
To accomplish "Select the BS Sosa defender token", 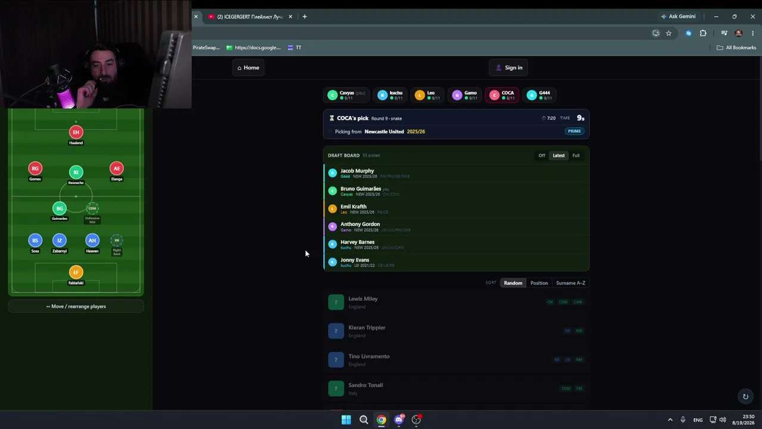I will coord(35,240).
